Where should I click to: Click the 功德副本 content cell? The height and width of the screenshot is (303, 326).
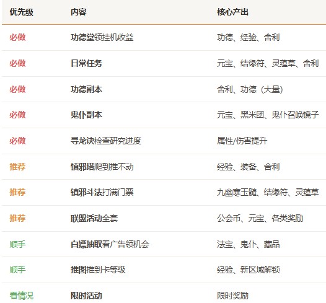click(87, 89)
